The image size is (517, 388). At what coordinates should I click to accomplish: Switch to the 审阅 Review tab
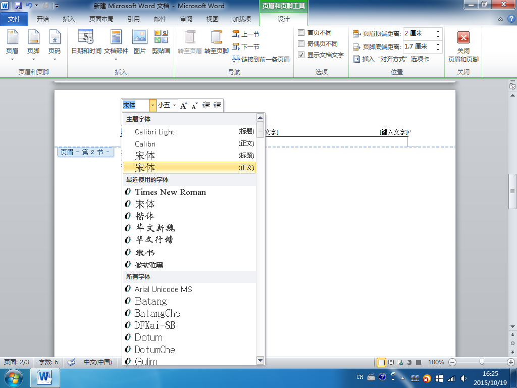[186, 19]
